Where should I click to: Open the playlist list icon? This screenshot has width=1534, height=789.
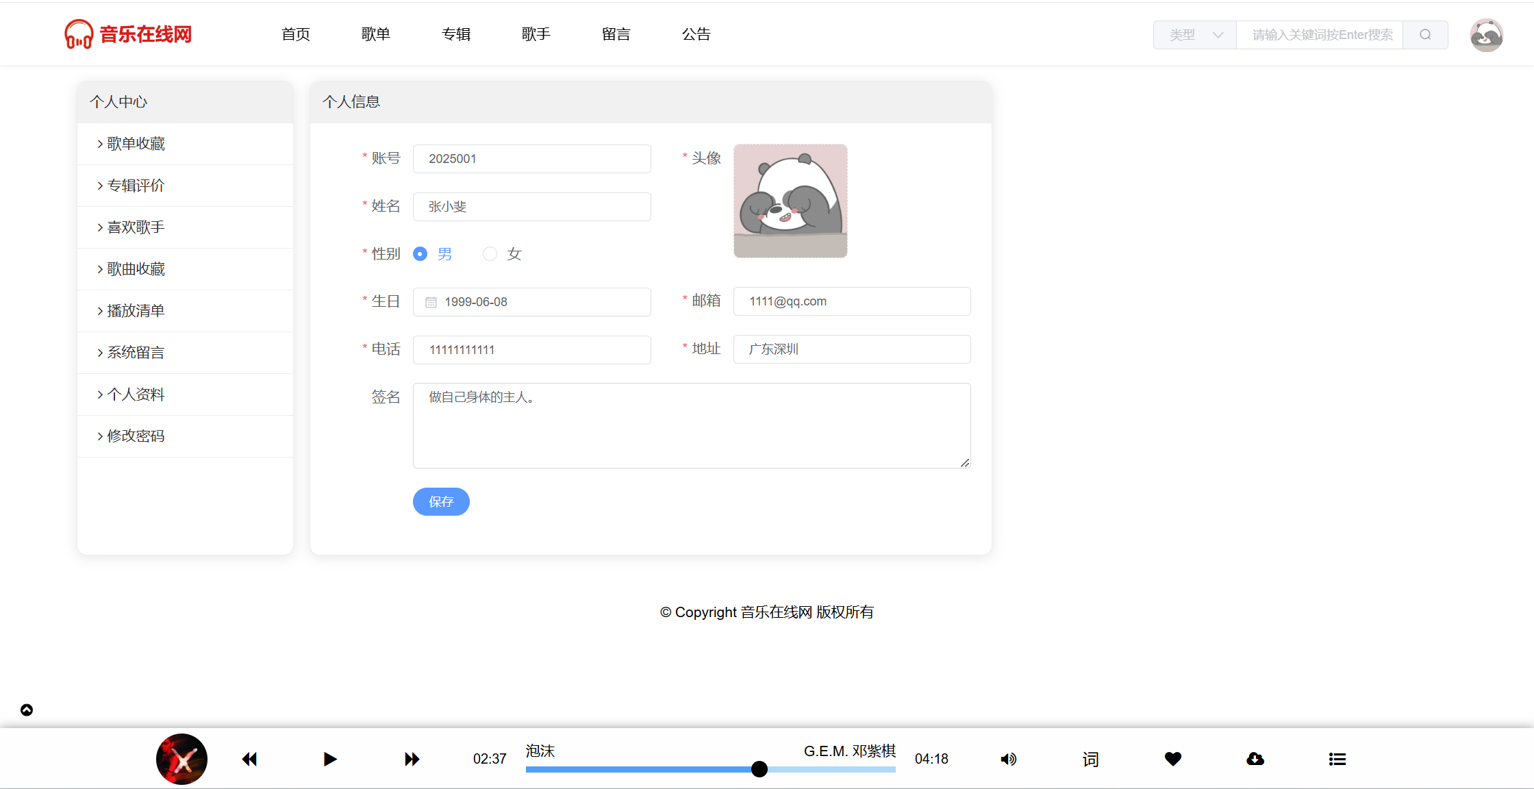click(1337, 759)
